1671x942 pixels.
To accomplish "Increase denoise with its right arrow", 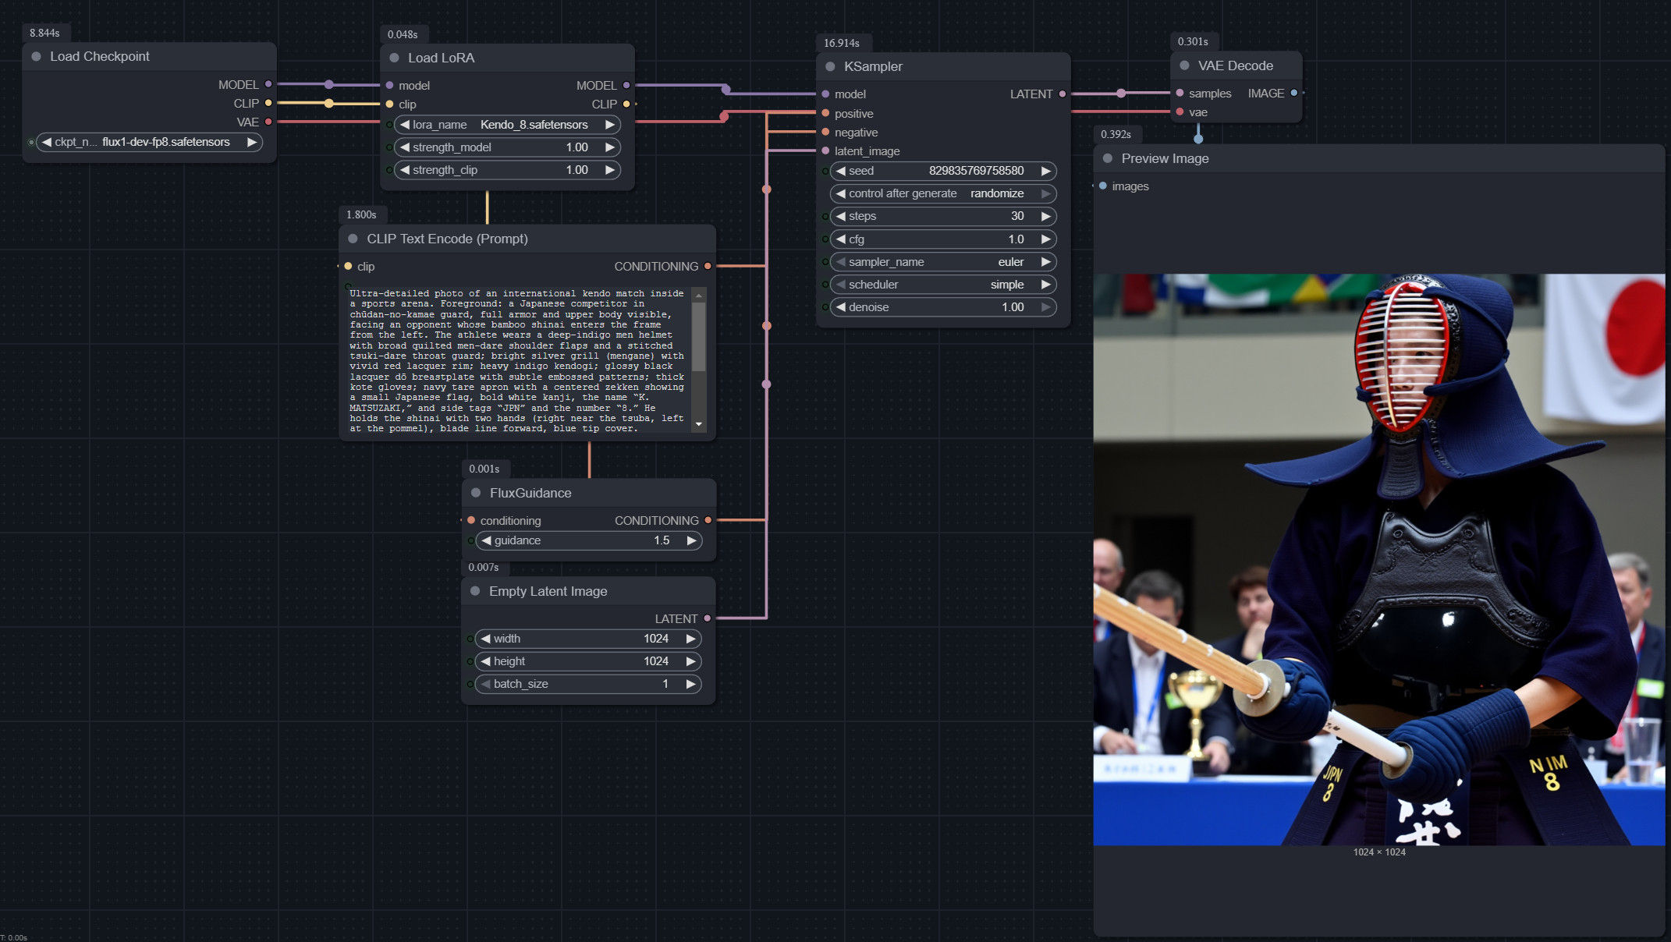I will (x=1046, y=307).
